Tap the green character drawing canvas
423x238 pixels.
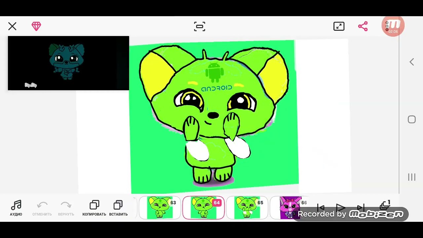[x=214, y=116]
